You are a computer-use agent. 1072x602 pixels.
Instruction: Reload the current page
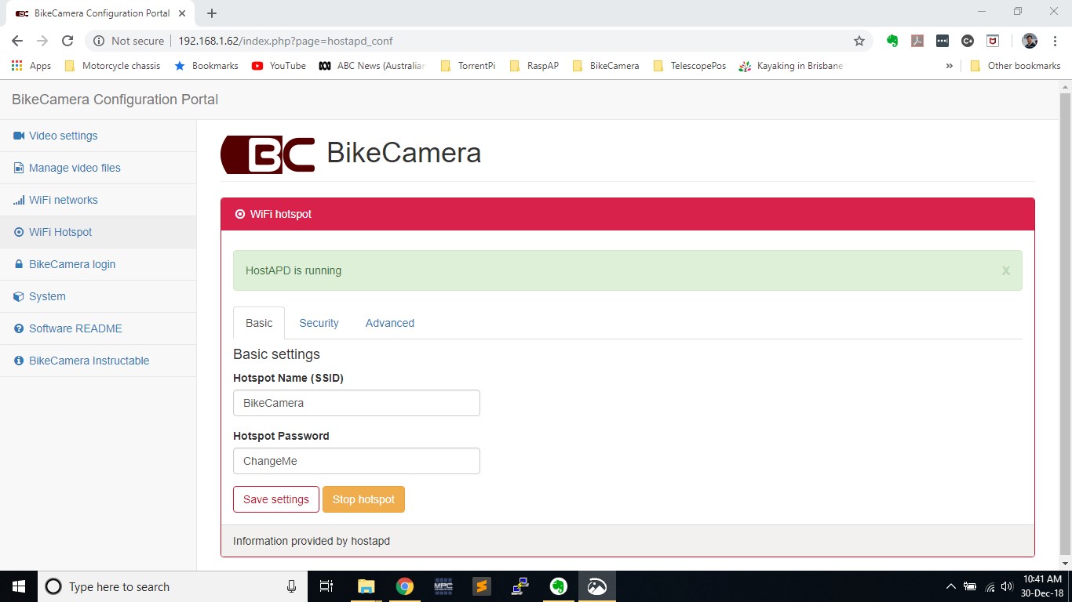pyautogui.click(x=67, y=41)
